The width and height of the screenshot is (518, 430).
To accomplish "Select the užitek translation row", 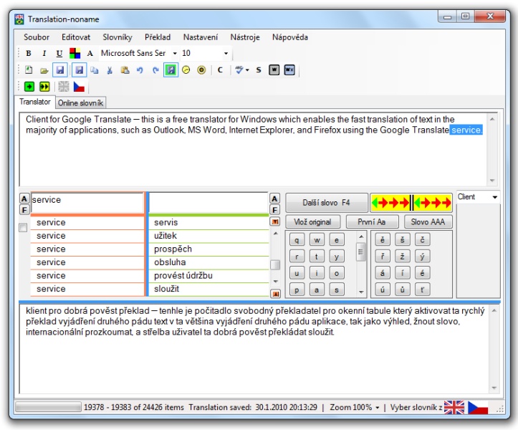I will click(x=208, y=236).
